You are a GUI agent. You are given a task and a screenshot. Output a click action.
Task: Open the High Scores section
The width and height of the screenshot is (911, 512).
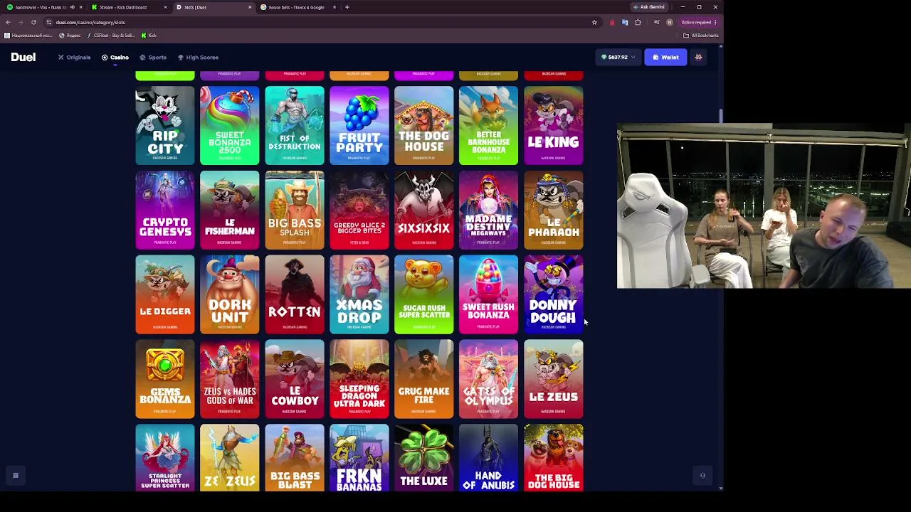pos(198,57)
